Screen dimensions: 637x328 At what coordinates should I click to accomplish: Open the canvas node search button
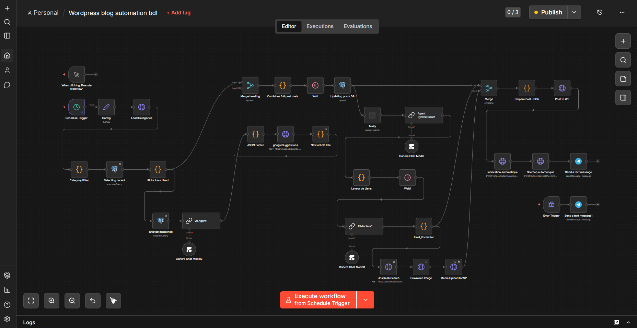coord(623,60)
